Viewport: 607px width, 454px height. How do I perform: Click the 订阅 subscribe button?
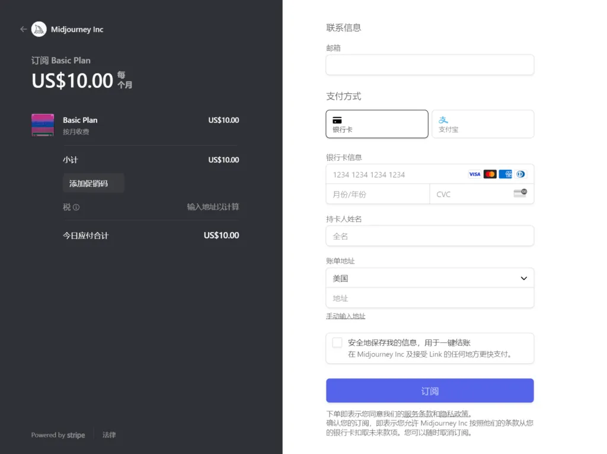click(x=430, y=390)
